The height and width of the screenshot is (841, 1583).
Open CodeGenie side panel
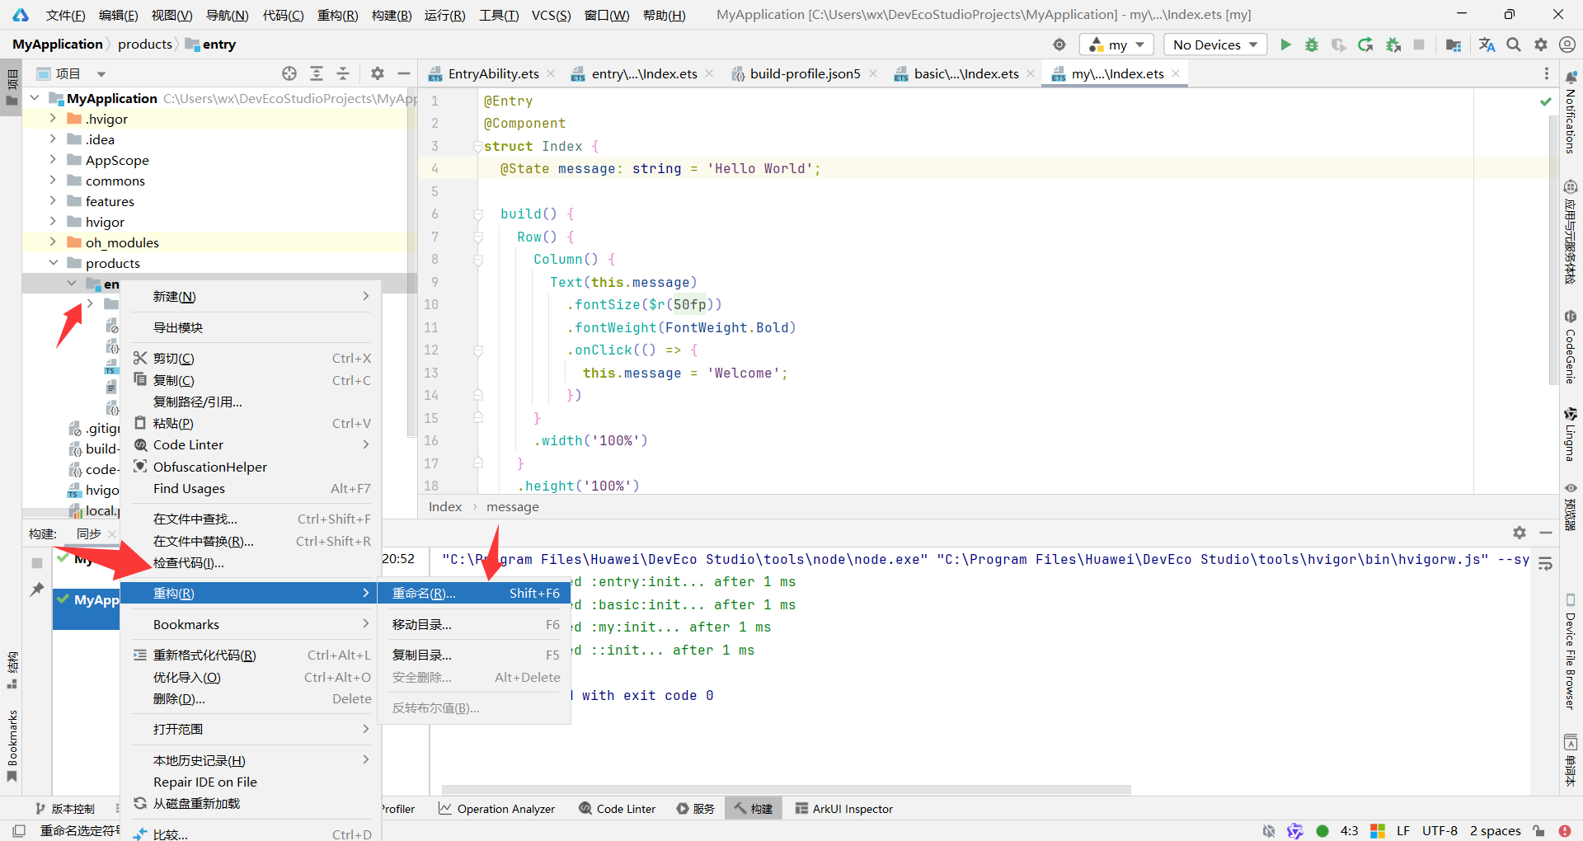pos(1571,347)
